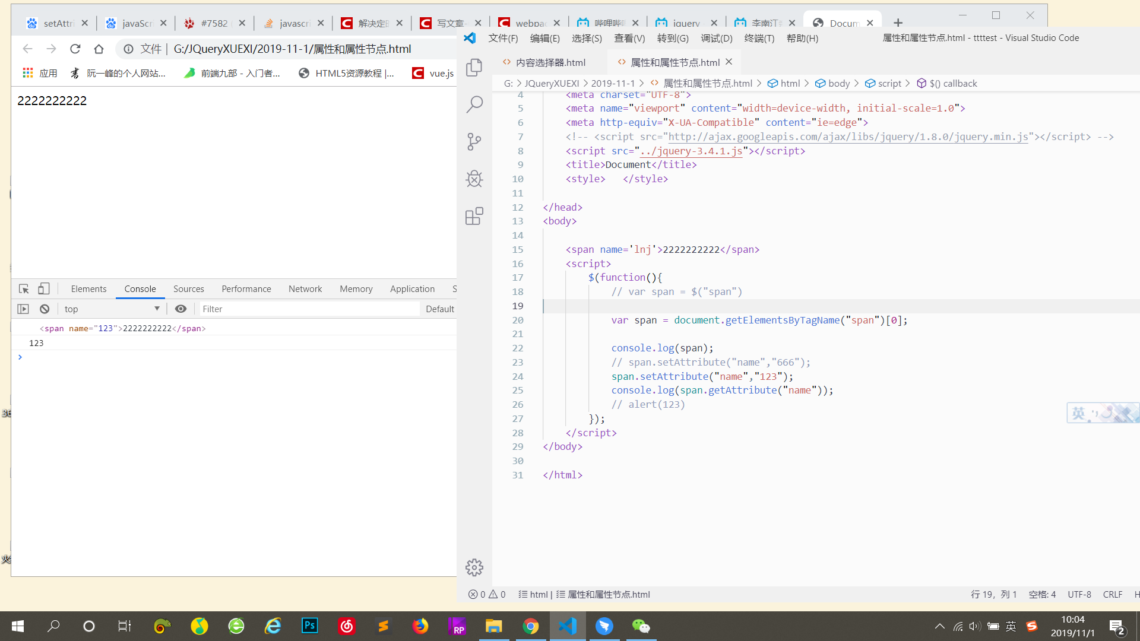Image resolution: width=1140 pixels, height=641 pixels.
Task: Click status bar cursor position 行 19, 列 1
Action: (x=994, y=594)
